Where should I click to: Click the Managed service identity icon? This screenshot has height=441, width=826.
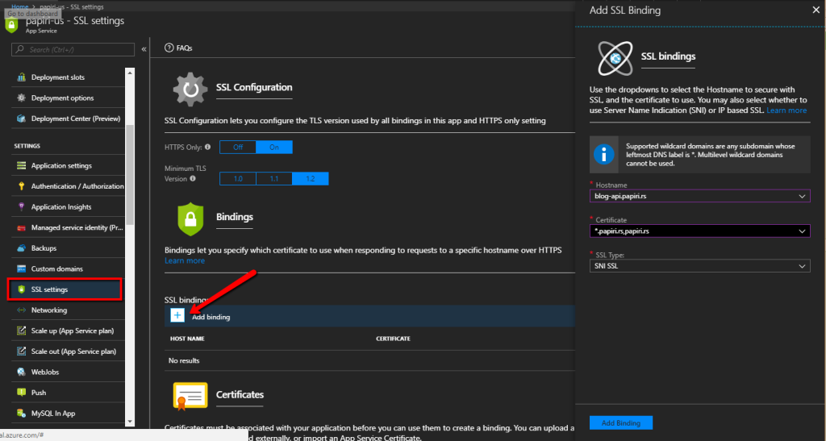pyautogui.click(x=21, y=228)
